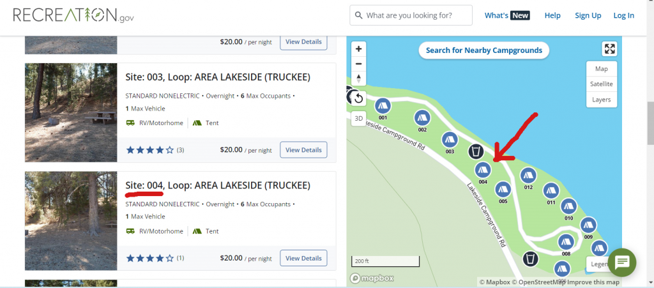Toggle fullscreen map view
This screenshot has height=288, width=654.
(610, 49)
